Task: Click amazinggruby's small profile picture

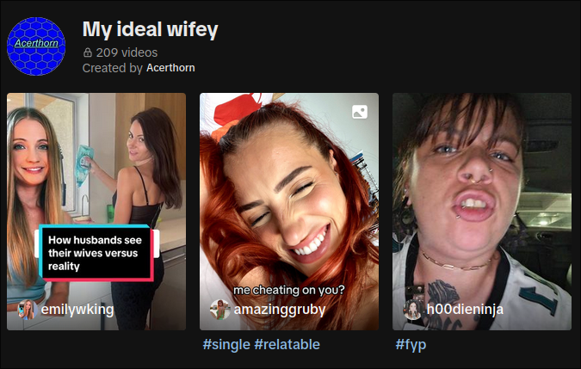Action: (x=219, y=310)
